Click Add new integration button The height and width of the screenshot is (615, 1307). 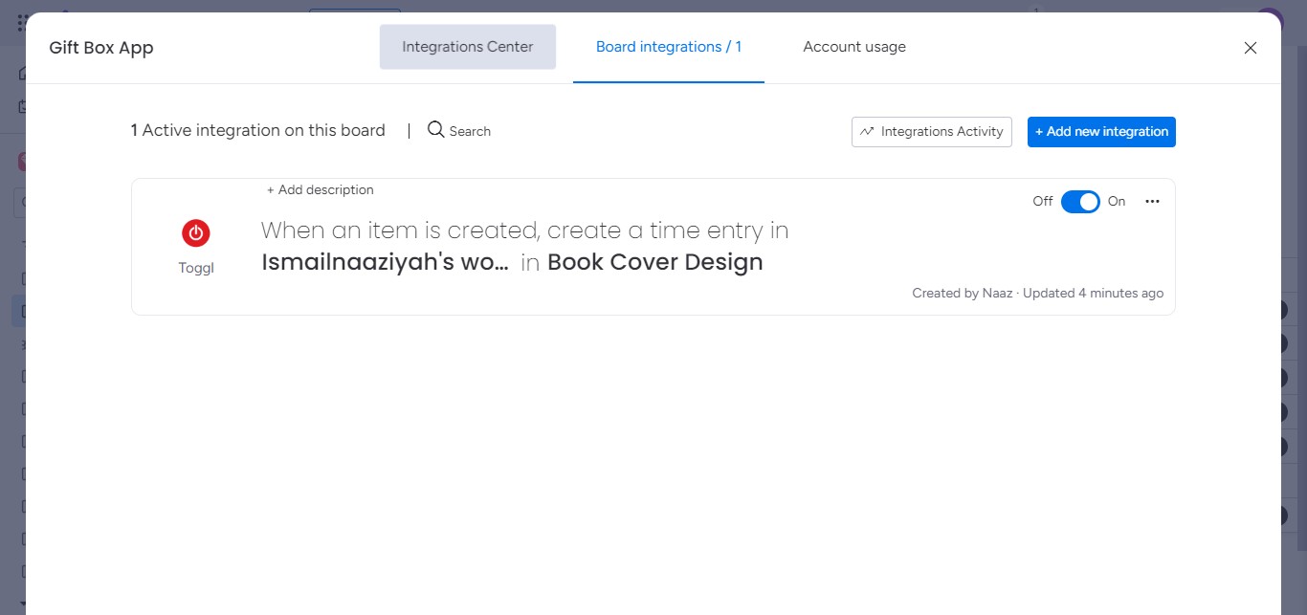[x=1101, y=132]
